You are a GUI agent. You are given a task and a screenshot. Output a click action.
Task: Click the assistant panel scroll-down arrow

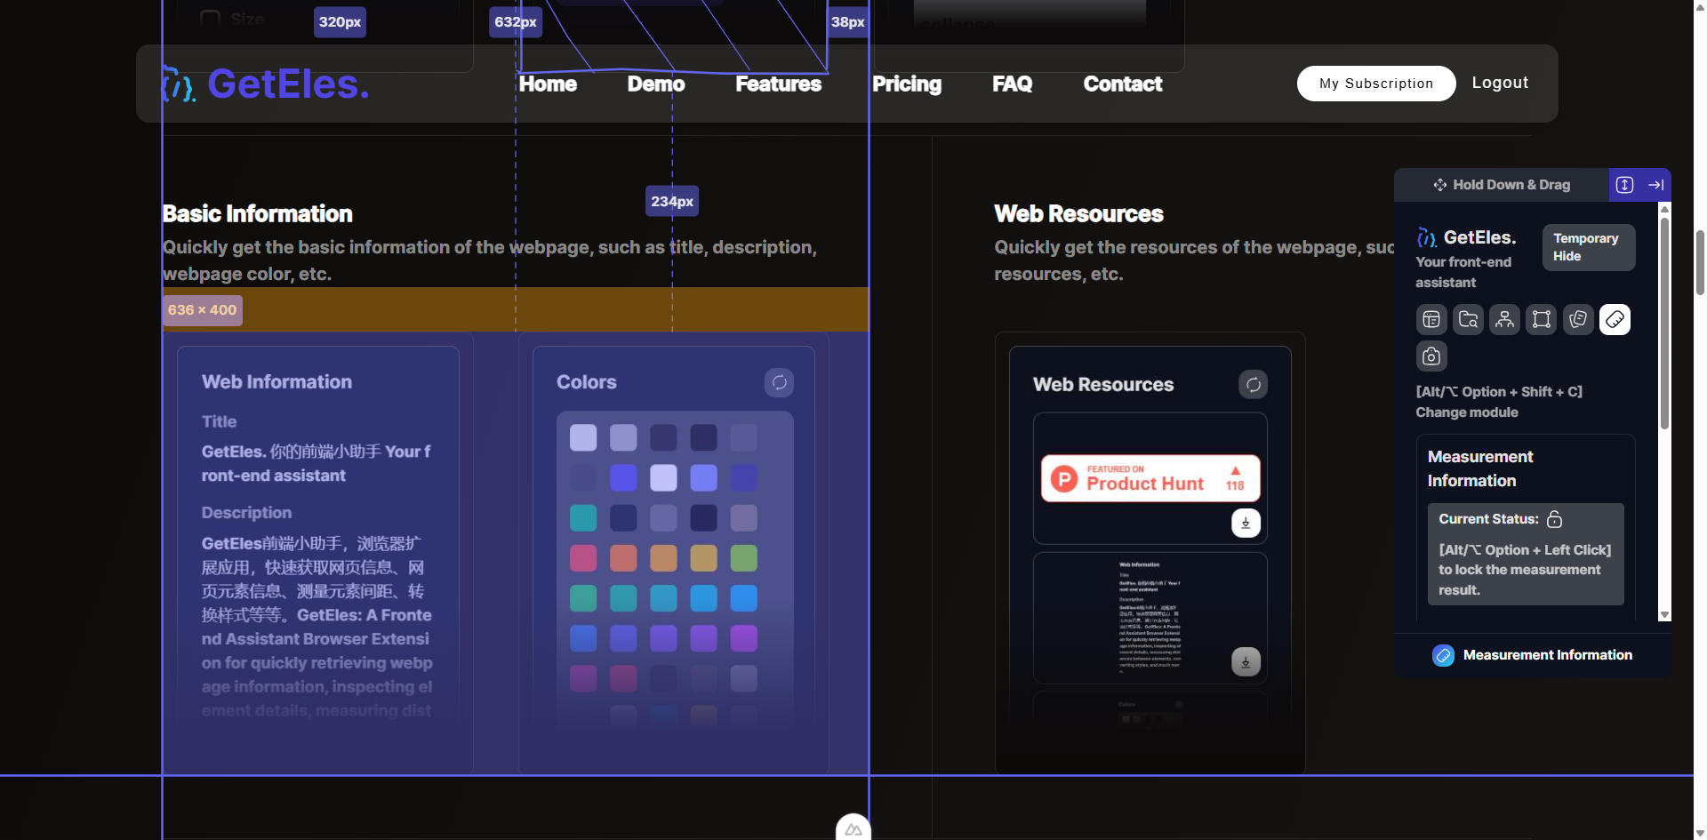pyautogui.click(x=1664, y=614)
